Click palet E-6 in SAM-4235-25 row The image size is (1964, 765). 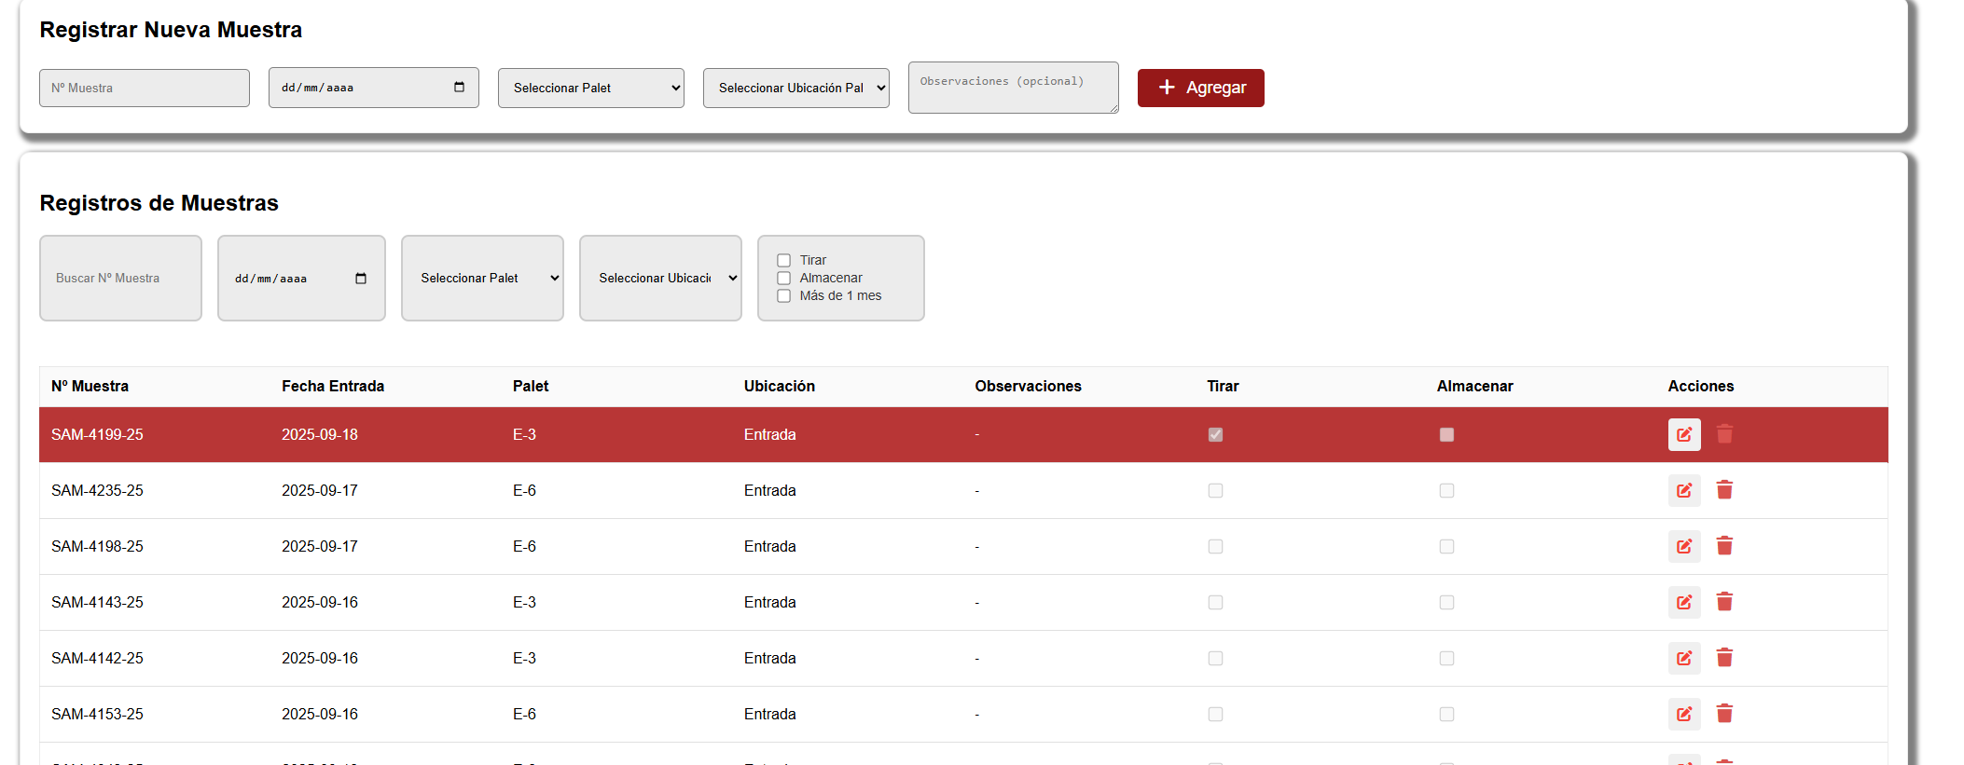pos(524,490)
